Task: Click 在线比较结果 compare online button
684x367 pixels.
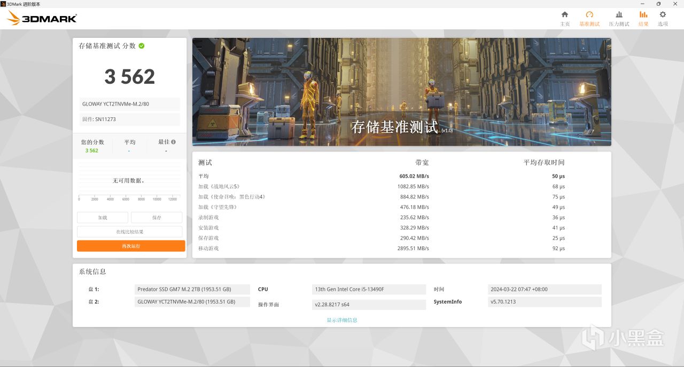Action: [x=130, y=232]
